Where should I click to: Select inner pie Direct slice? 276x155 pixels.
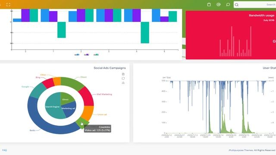tap(66, 99)
